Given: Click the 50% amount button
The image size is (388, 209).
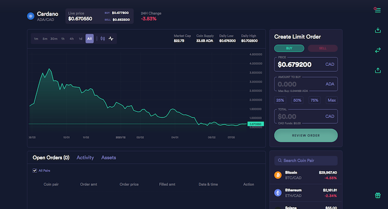Looking at the screenshot, I should [297, 100].
